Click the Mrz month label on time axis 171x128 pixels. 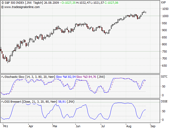pos(6,126)
